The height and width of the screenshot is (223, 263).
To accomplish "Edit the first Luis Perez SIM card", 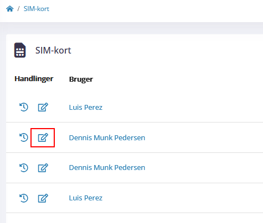I will [x=43, y=107].
